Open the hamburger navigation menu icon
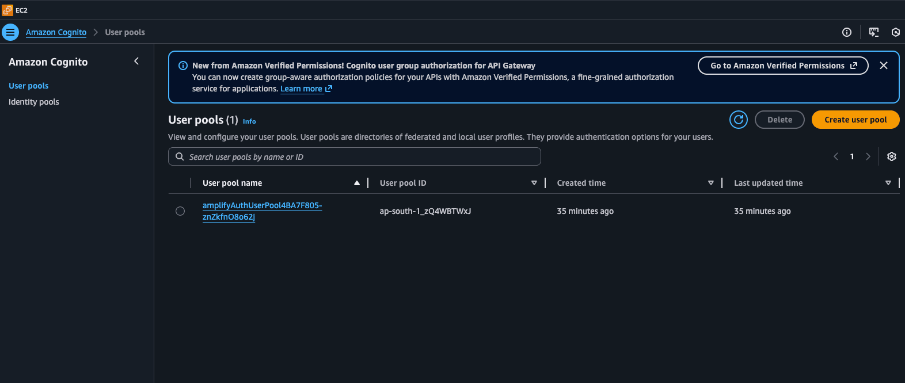Image resolution: width=905 pixels, height=383 pixels. [10, 32]
